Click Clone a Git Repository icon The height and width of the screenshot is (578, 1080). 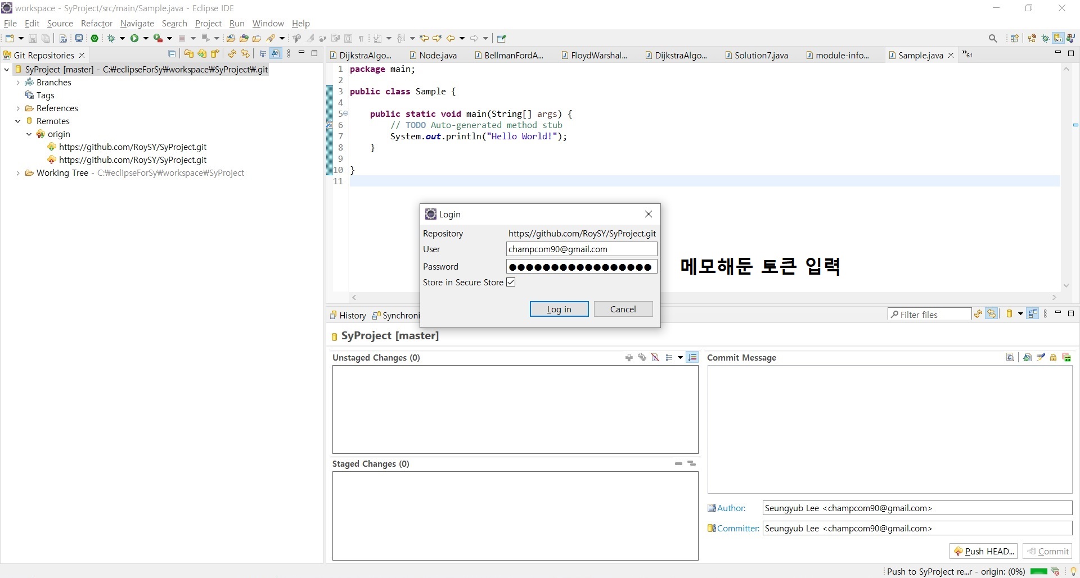click(x=202, y=54)
